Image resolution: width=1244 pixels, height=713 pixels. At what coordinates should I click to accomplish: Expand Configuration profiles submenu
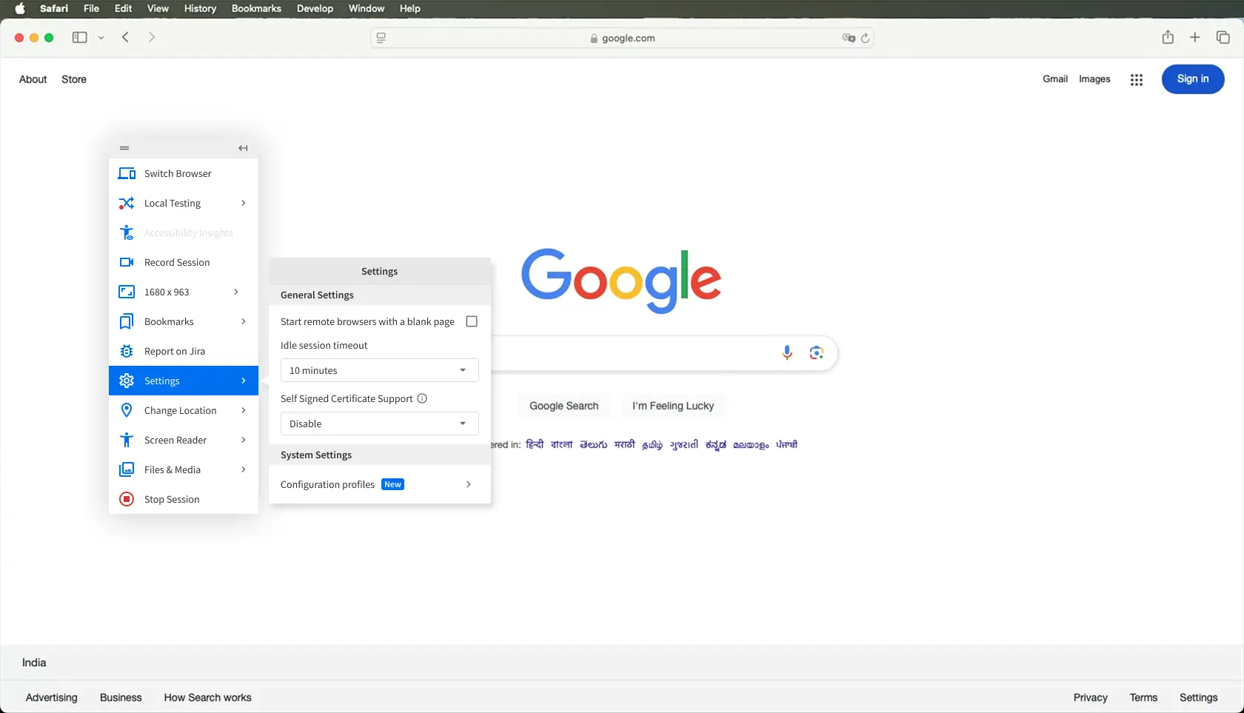tap(468, 484)
